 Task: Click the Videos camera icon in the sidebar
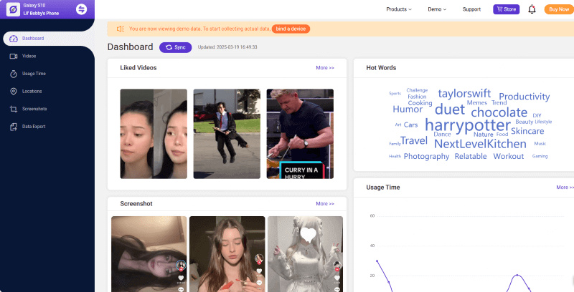tap(14, 57)
